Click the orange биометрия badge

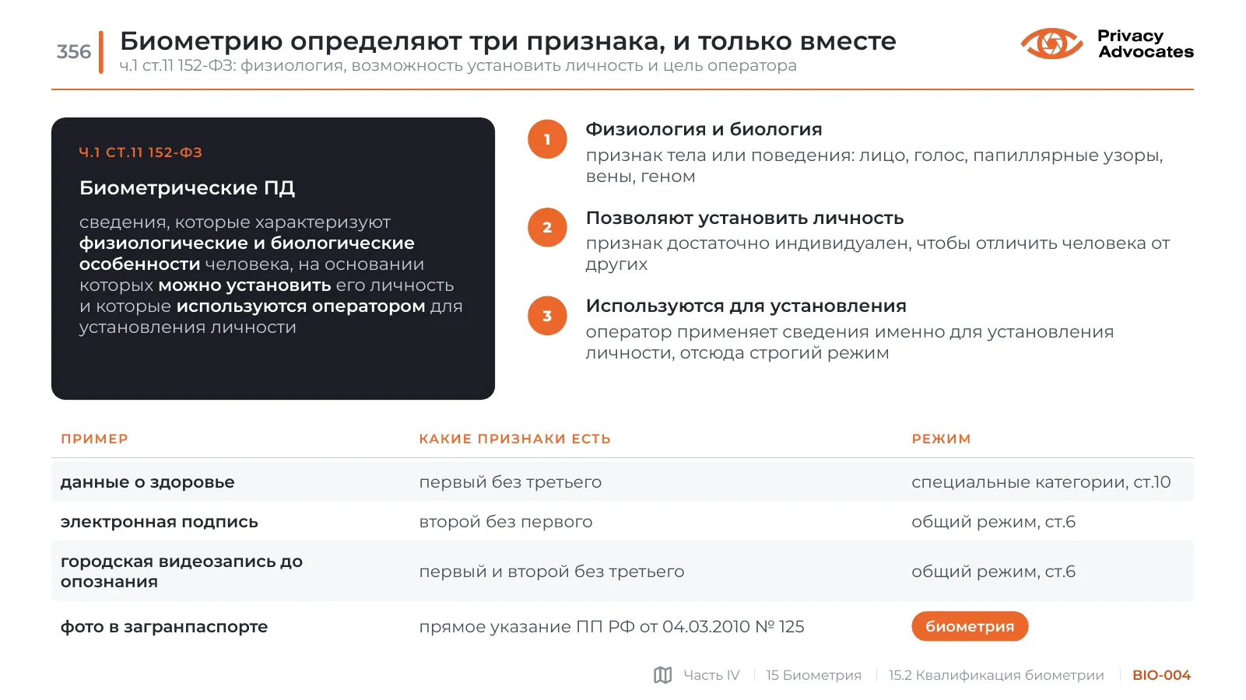pyautogui.click(x=970, y=626)
